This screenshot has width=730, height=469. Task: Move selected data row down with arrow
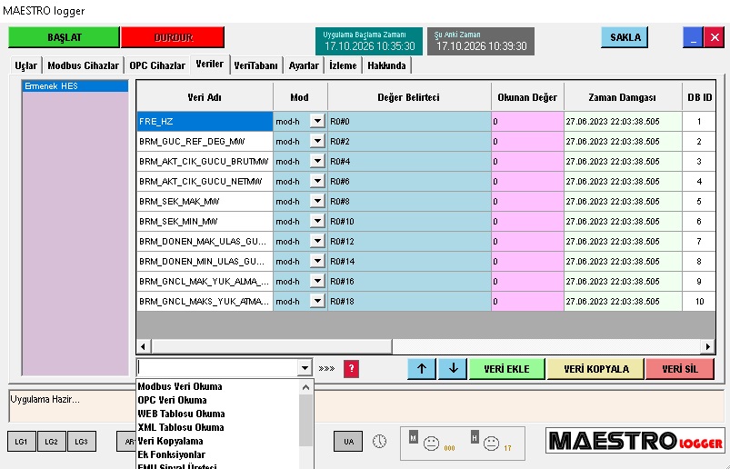[x=453, y=369]
